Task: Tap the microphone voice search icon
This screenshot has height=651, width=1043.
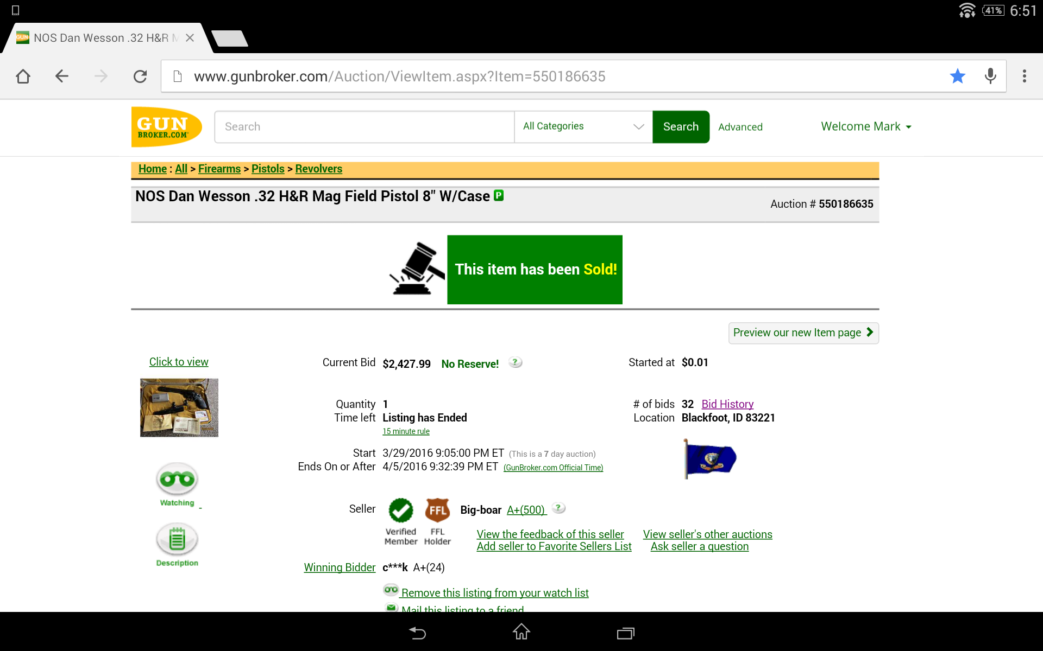Action: click(x=990, y=76)
